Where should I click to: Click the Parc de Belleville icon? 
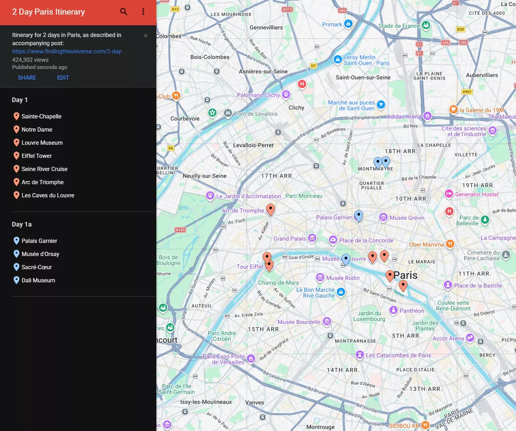[485, 220]
